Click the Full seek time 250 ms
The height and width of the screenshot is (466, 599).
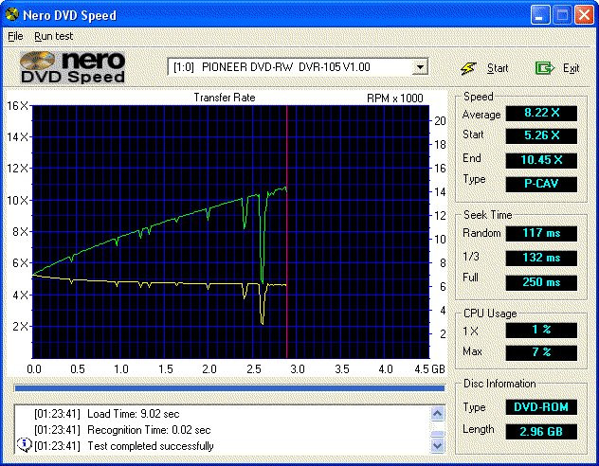coord(541,283)
